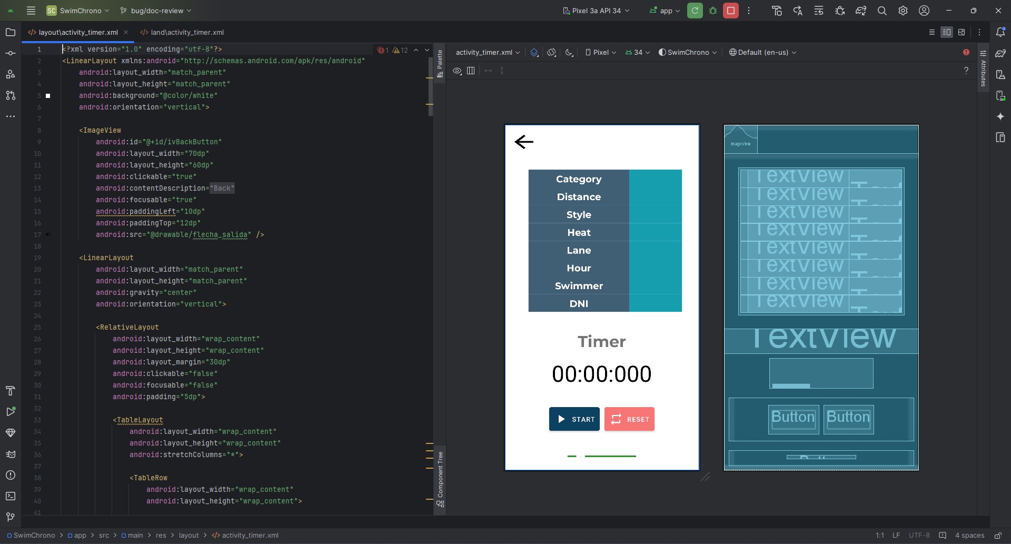Close the layout\activity_timer.xml tab
The width and height of the screenshot is (1011, 544).
pos(126,32)
